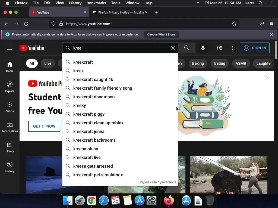Open the YouTube guide hamburger menu
The width and height of the screenshot is (278, 208).
pyautogui.click(x=10, y=48)
